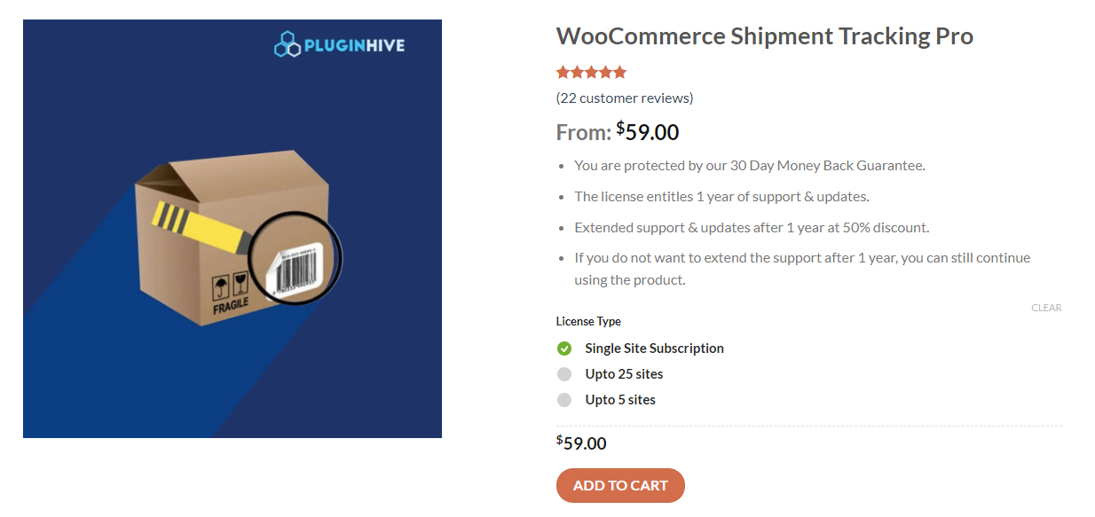Click the cardboard box product image
Screen dimensions: 1095x517
(x=232, y=239)
